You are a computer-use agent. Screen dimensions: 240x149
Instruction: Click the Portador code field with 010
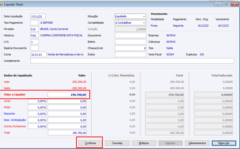click(x=34, y=29)
